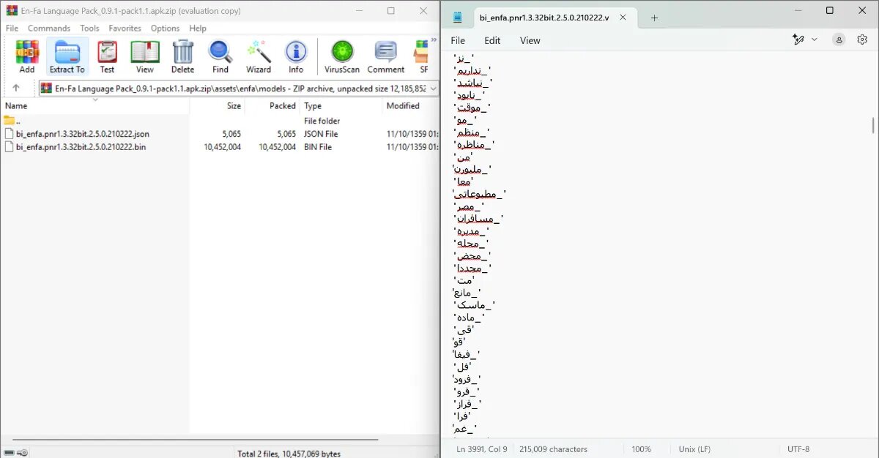Screen dimensions: 879x458
Task: Click the new tab plus button in Notepad
Action: tap(653, 16)
